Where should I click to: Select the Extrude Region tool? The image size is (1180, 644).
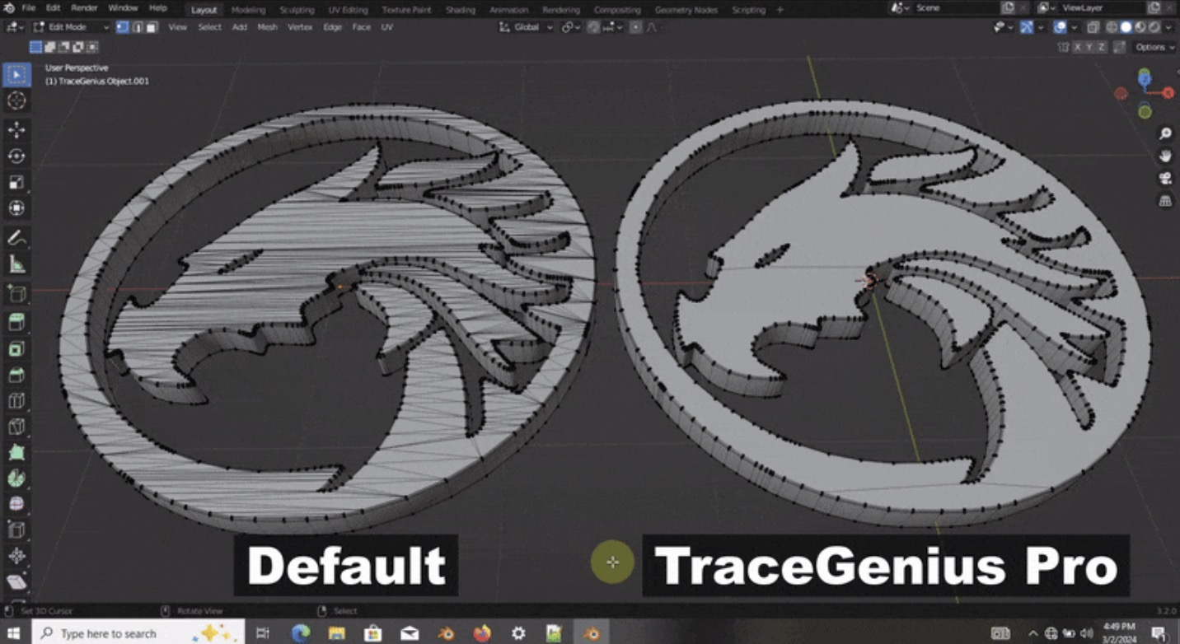(16, 322)
